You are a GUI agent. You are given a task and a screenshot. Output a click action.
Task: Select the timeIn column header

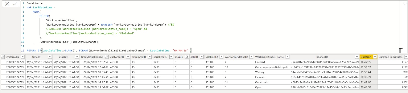pyautogui.click(x=36, y=57)
